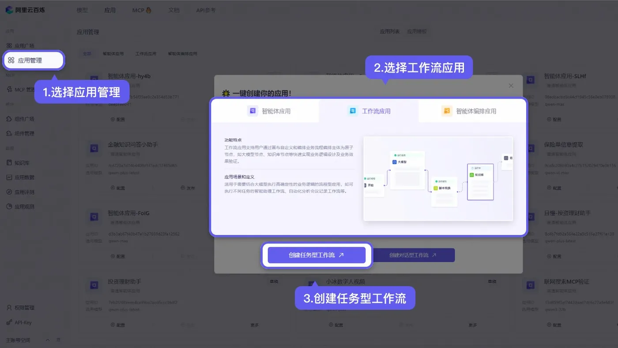Select the 全部 filter tab

(87, 54)
